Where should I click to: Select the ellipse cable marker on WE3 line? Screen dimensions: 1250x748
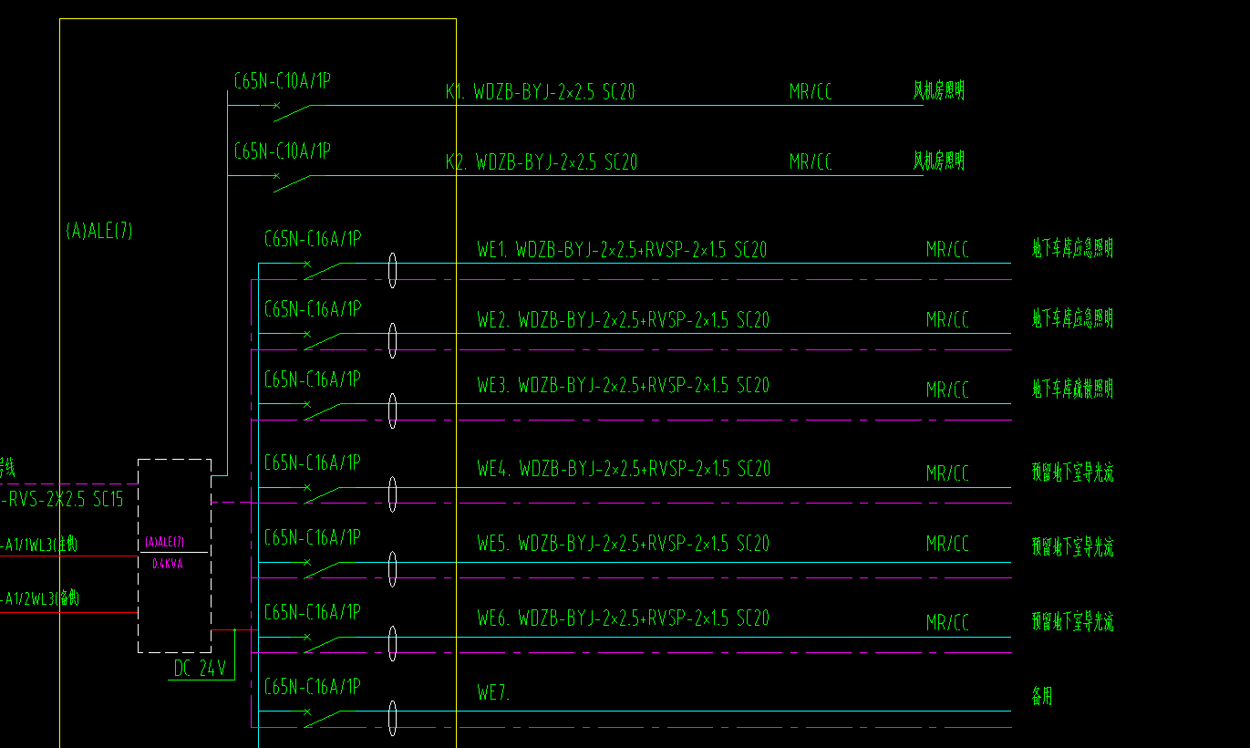coord(392,410)
